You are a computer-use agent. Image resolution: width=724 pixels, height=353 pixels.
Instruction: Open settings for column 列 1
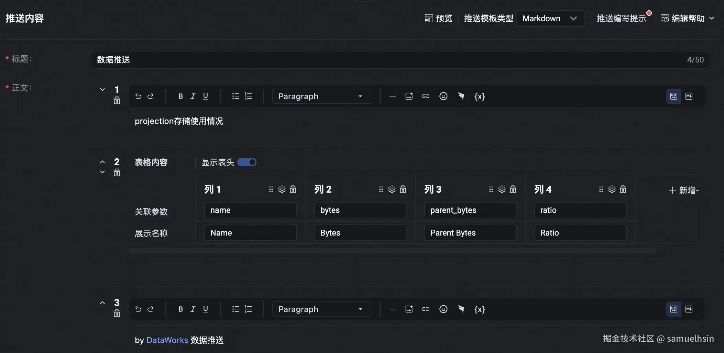(282, 189)
